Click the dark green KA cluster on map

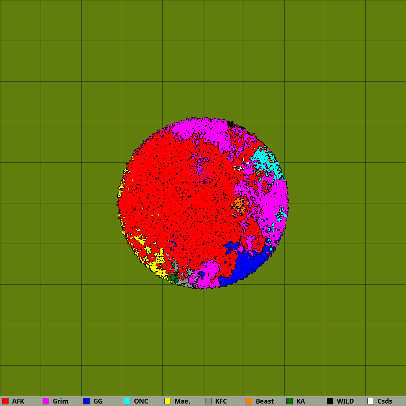click(x=173, y=278)
